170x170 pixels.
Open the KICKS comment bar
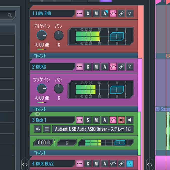pyautogui.click(x=84, y=109)
